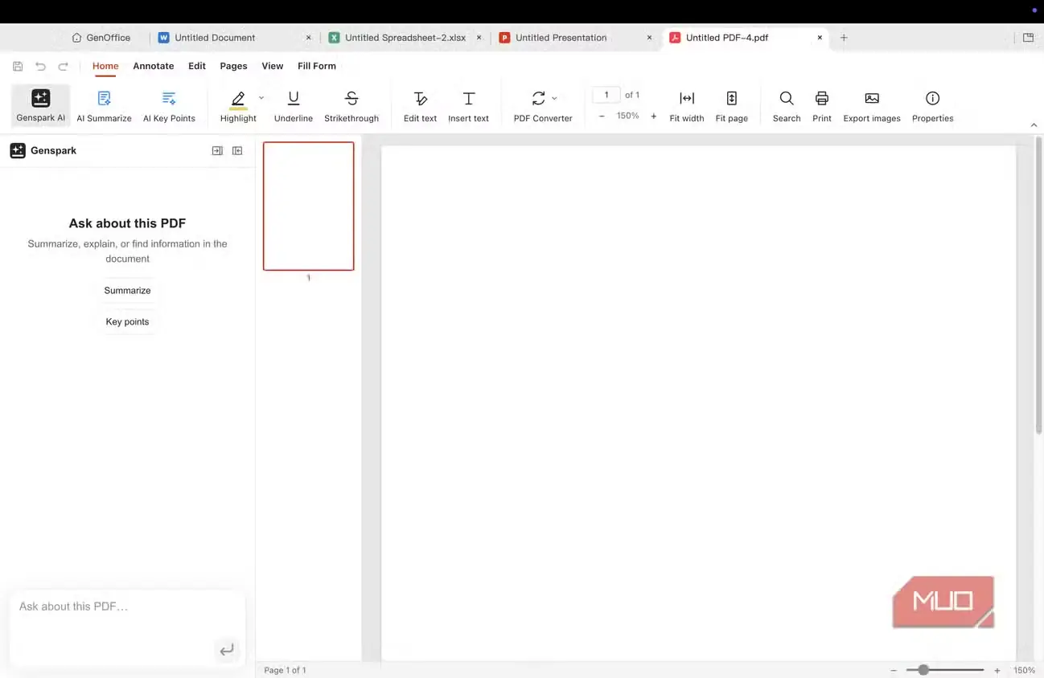The image size is (1044, 678).
Task: Go to the Pages ribbon tab
Action: (233, 66)
